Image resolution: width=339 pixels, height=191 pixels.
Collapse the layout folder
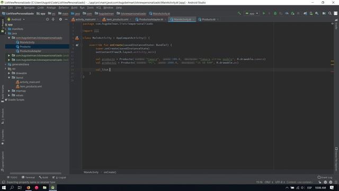pyautogui.click(x=9, y=77)
